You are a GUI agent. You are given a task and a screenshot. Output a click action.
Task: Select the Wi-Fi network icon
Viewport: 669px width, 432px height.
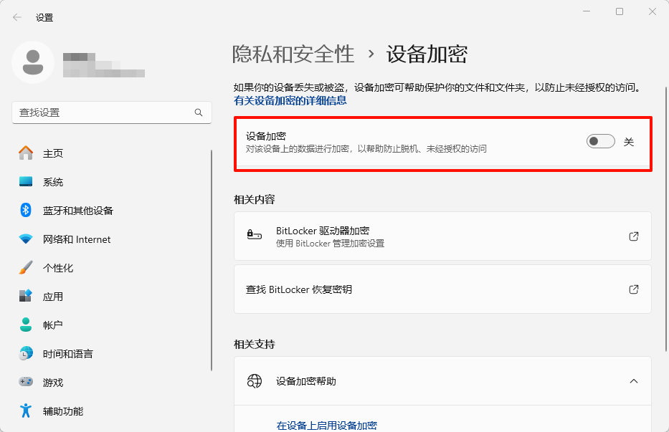click(26, 239)
